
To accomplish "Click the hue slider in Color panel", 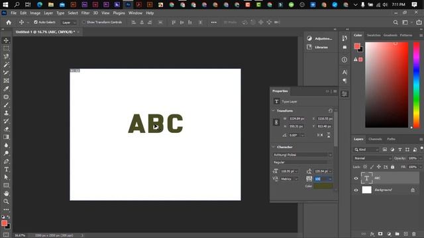I will 417,85.
